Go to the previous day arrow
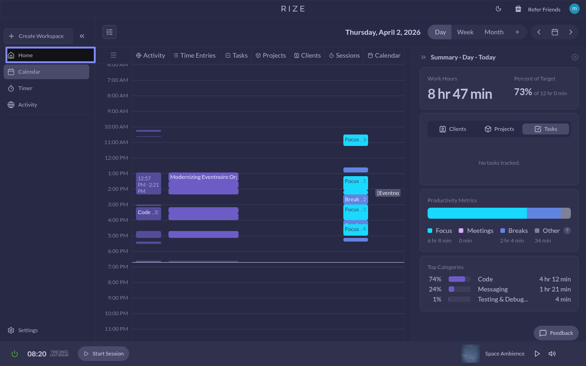The width and height of the screenshot is (586, 366). click(539, 32)
